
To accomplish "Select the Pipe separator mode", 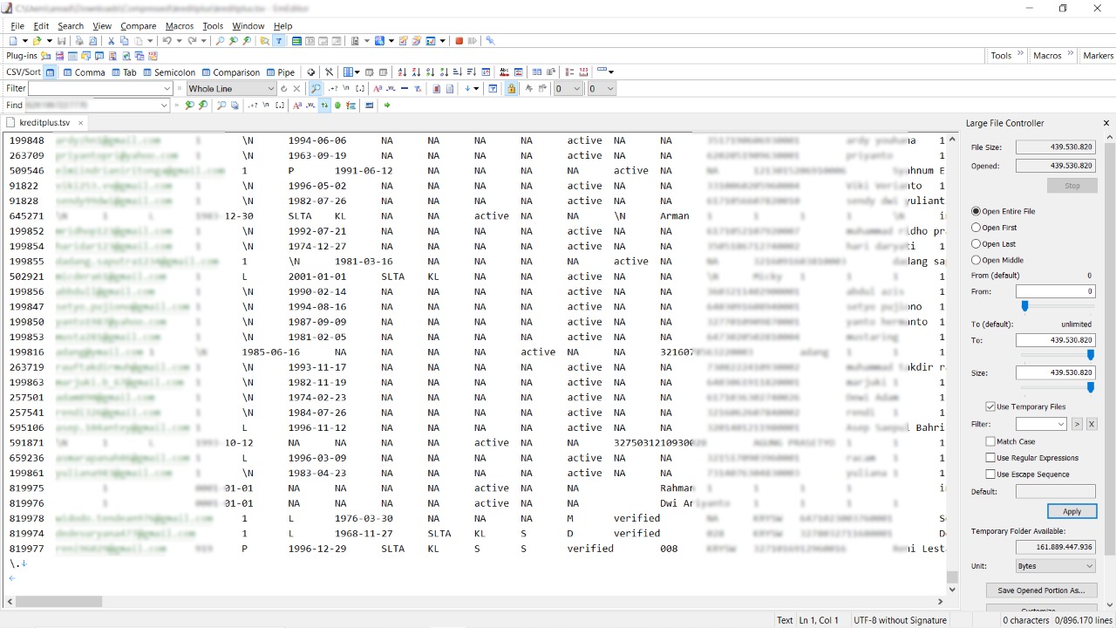I will [x=281, y=72].
